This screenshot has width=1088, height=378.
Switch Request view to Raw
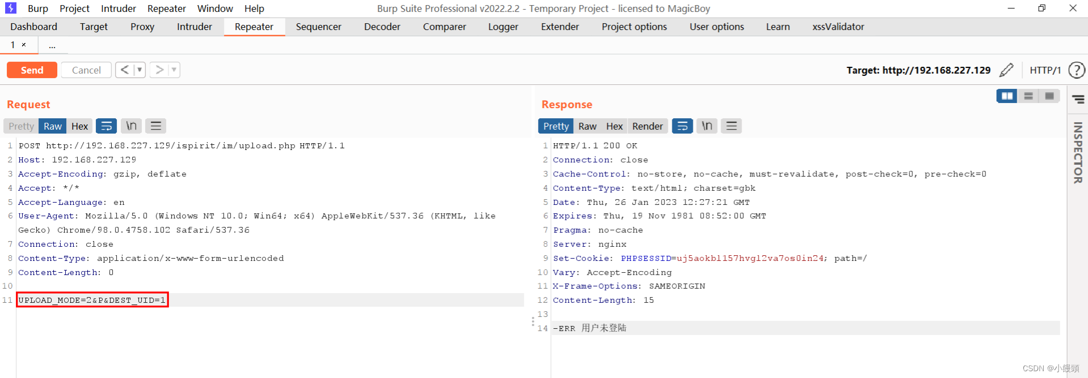(x=53, y=126)
